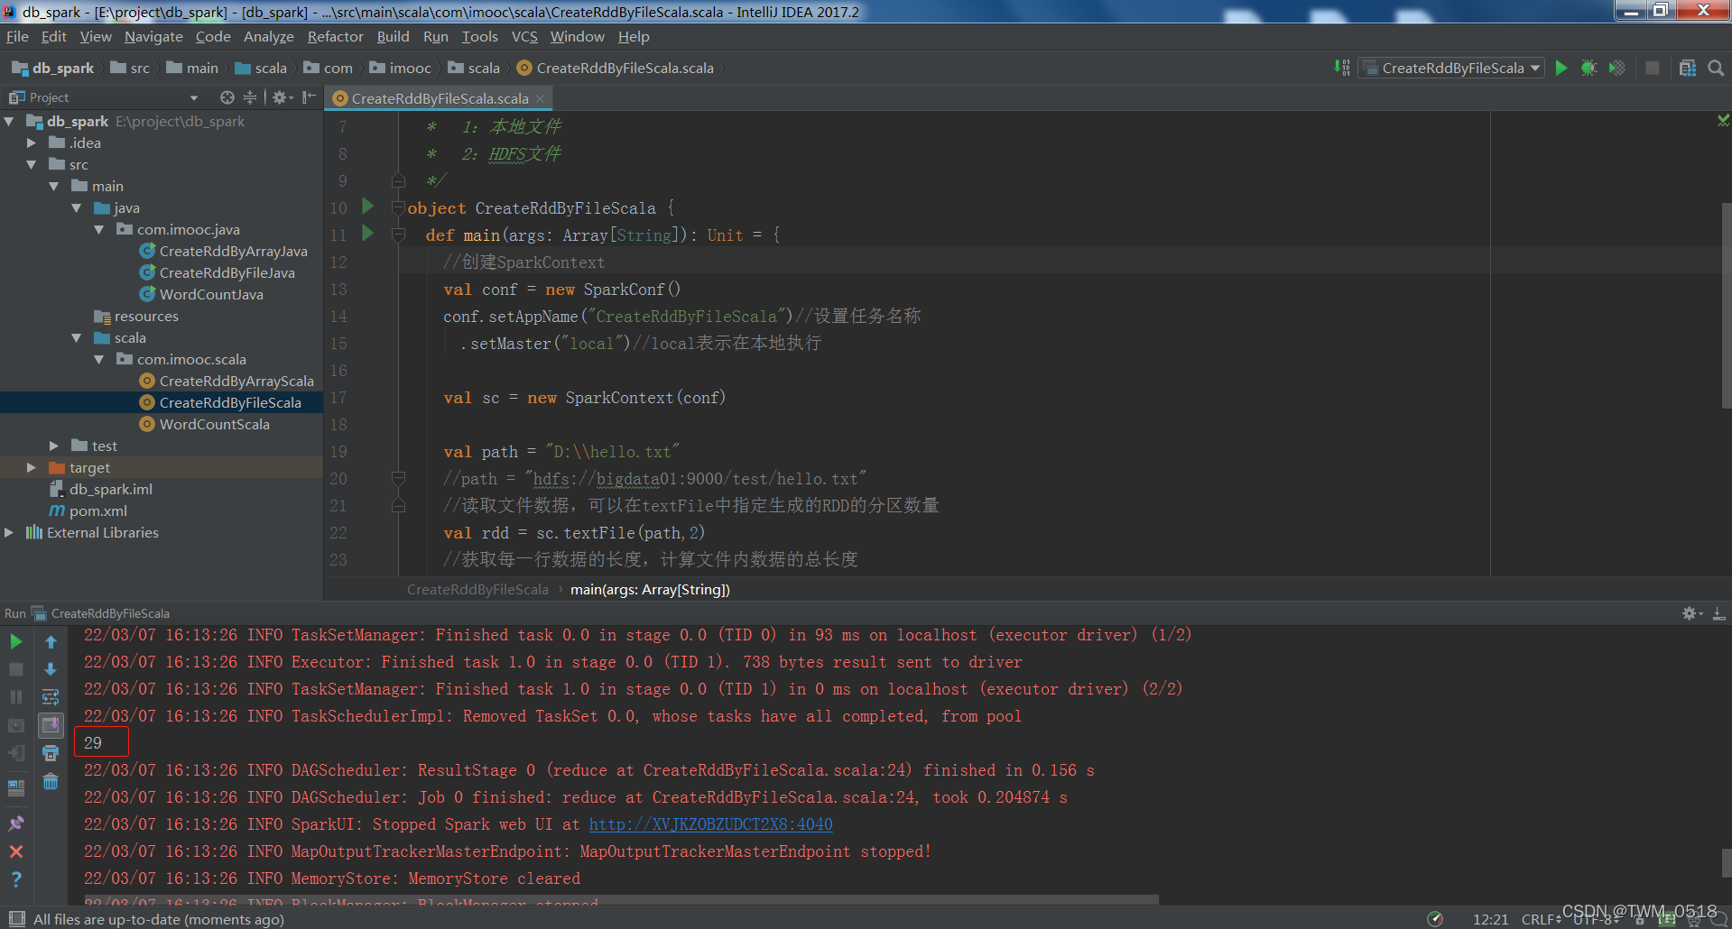Collapse the db_spark root node

tap(9, 121)
